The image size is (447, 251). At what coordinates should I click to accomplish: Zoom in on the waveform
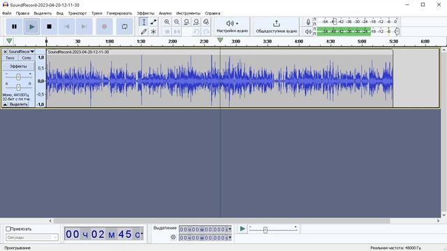[x=167, y=22]
